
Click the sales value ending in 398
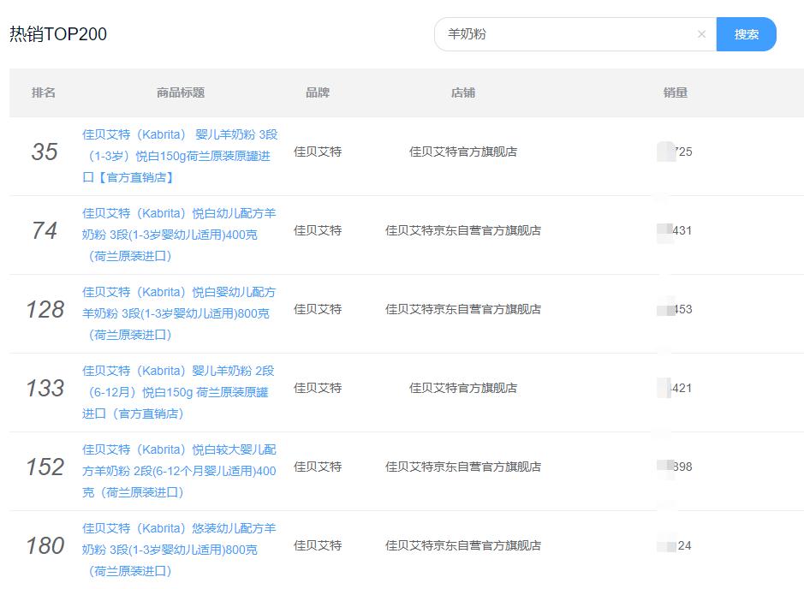[675, 467]
